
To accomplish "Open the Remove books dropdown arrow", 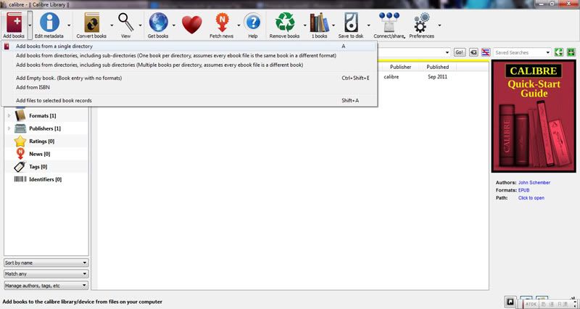I will pyautogui.click(x=305, y=25).
